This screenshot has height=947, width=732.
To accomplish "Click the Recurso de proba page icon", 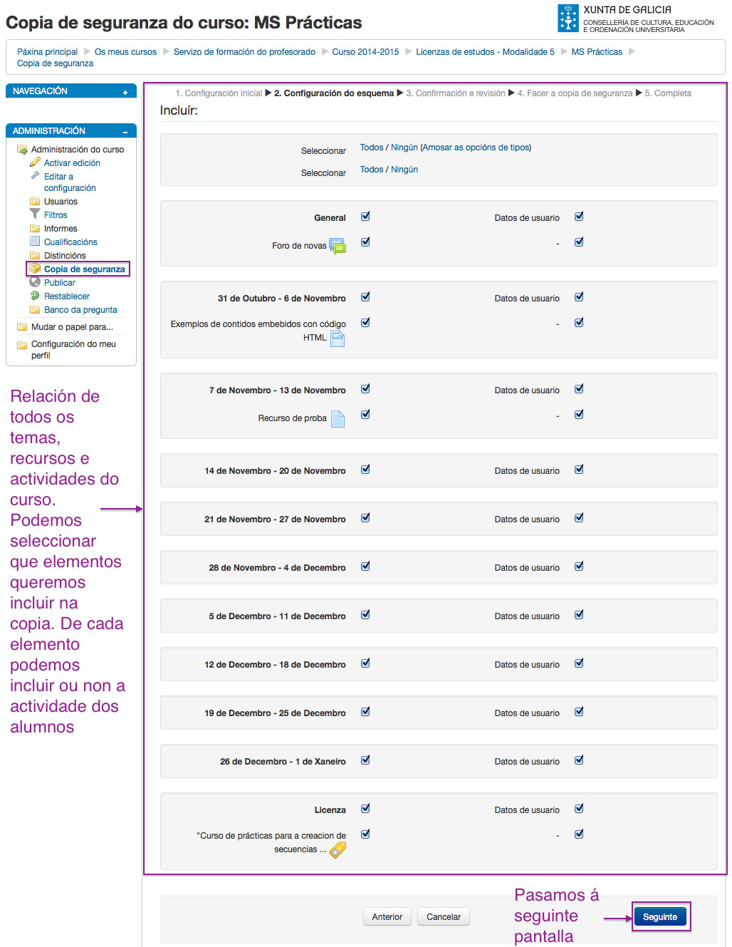I will point(338,418).
